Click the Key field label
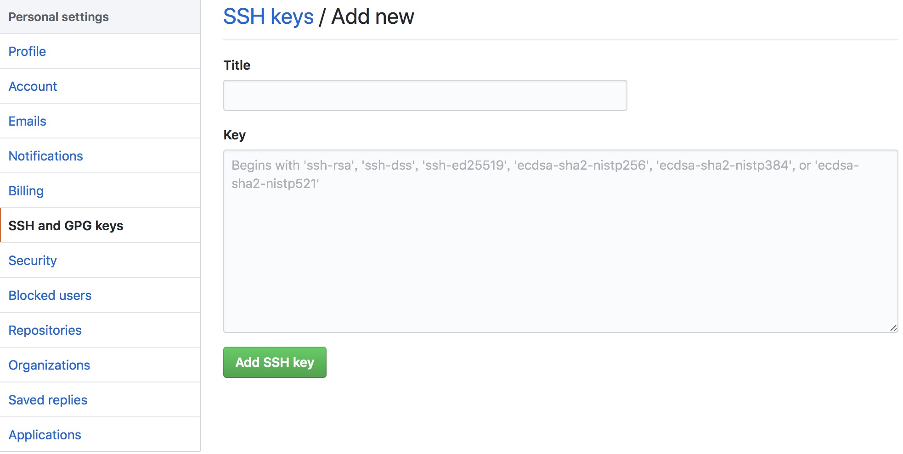The width and height of the screenshot is (903, 454). tap(234, 135)
